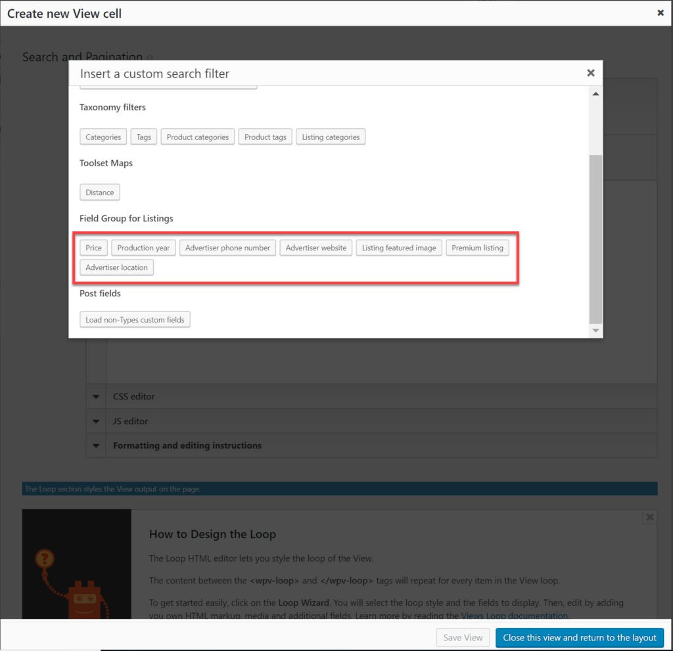Click the scrollbar down arrow in the dialog
The height and width of the screenshot is (651, 673).
pos(595,330)
